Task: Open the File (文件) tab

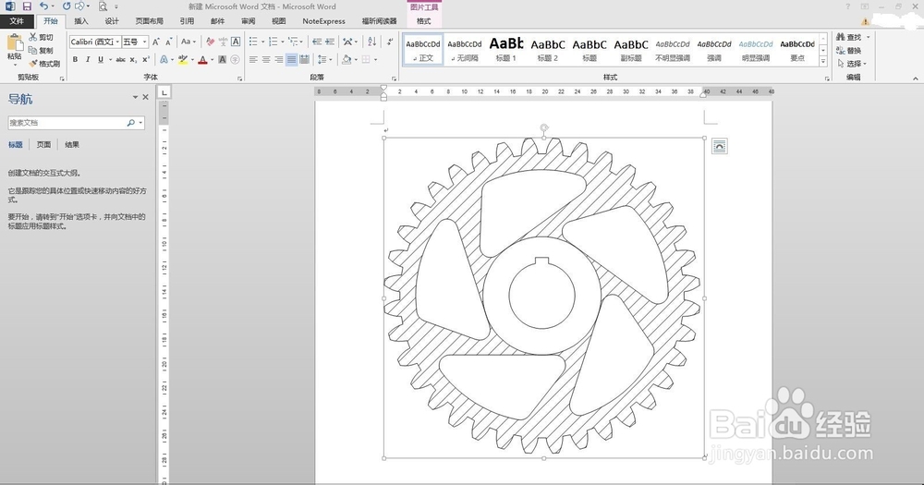Action: point(17,21)
